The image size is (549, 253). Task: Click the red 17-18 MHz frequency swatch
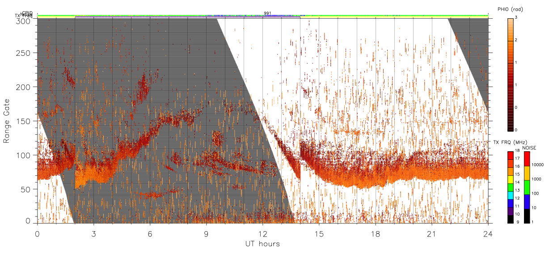click(511, 156)
